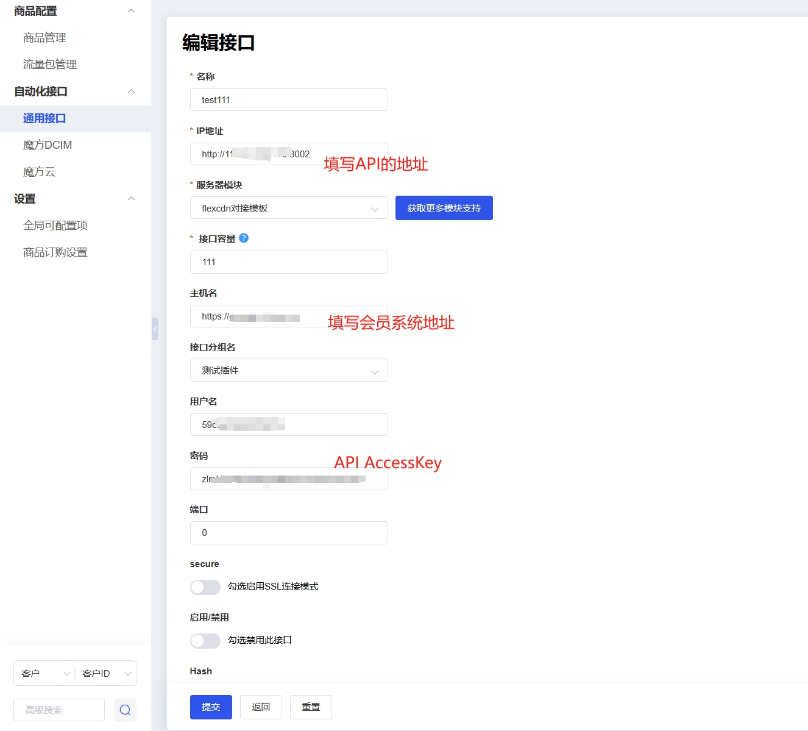The height and width of the screenshot is (731, 808).
Task: Click the 获取更多模块支持 button
Action: 444,208
